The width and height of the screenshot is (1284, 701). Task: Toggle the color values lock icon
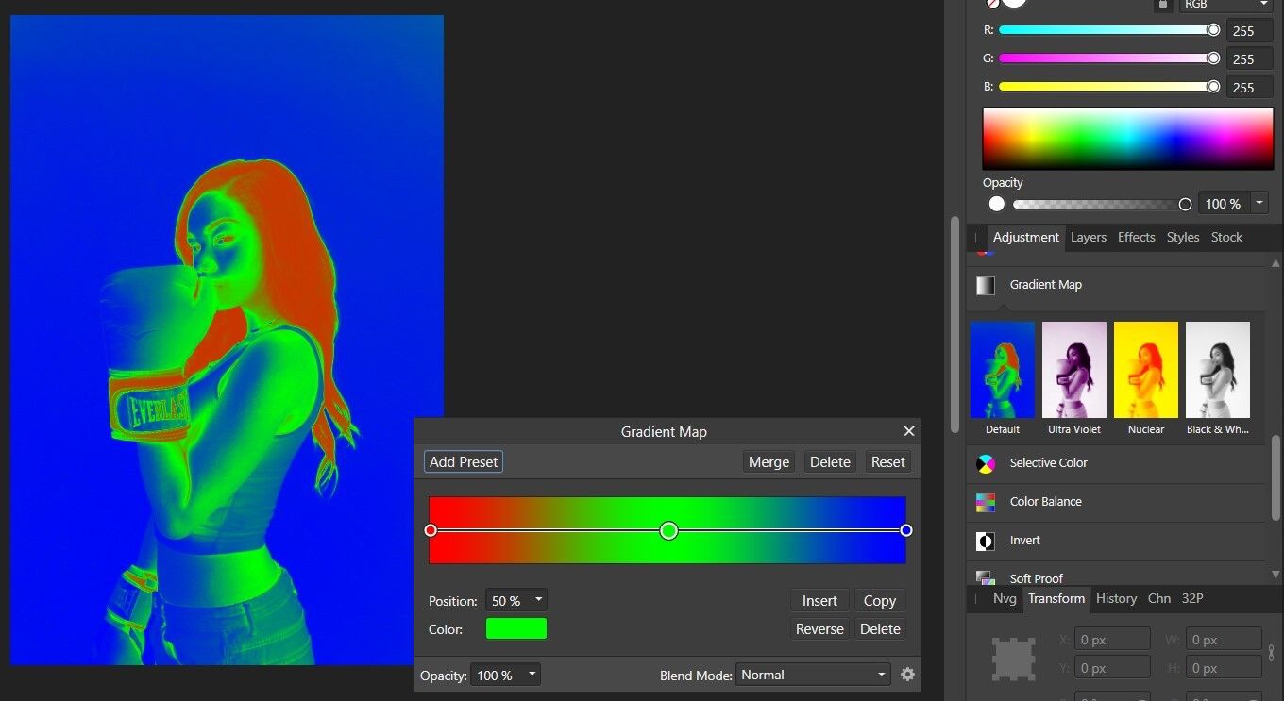1162,6
